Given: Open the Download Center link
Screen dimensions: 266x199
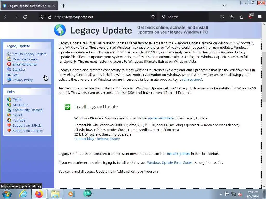Looking at the screenshot, I should (x=26, y=59).
